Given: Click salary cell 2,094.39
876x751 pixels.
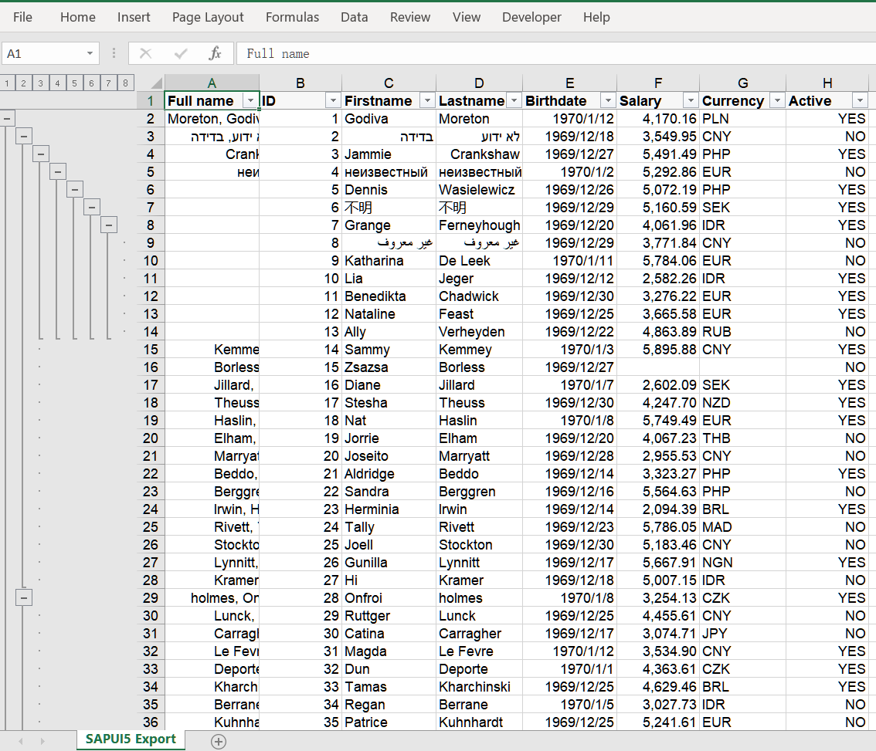Looking at the screenshot, I should pos(658,509).
